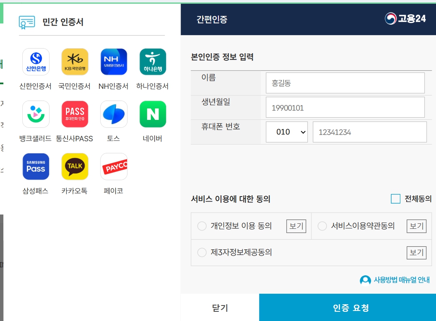The width and height of the screenshot is (436, 321).
Task: Select the 뱅크샐러드 authentication icon
Action: tap(36, 114)
